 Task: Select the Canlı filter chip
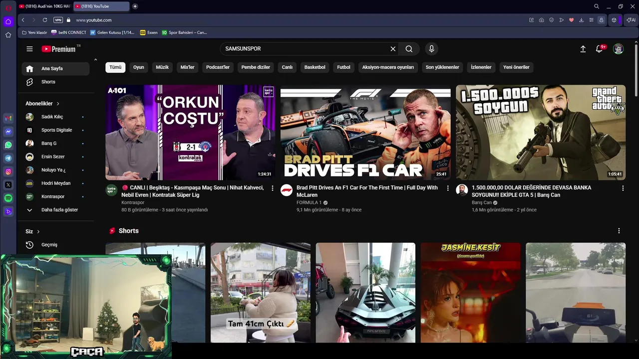[x=287, y=67]
